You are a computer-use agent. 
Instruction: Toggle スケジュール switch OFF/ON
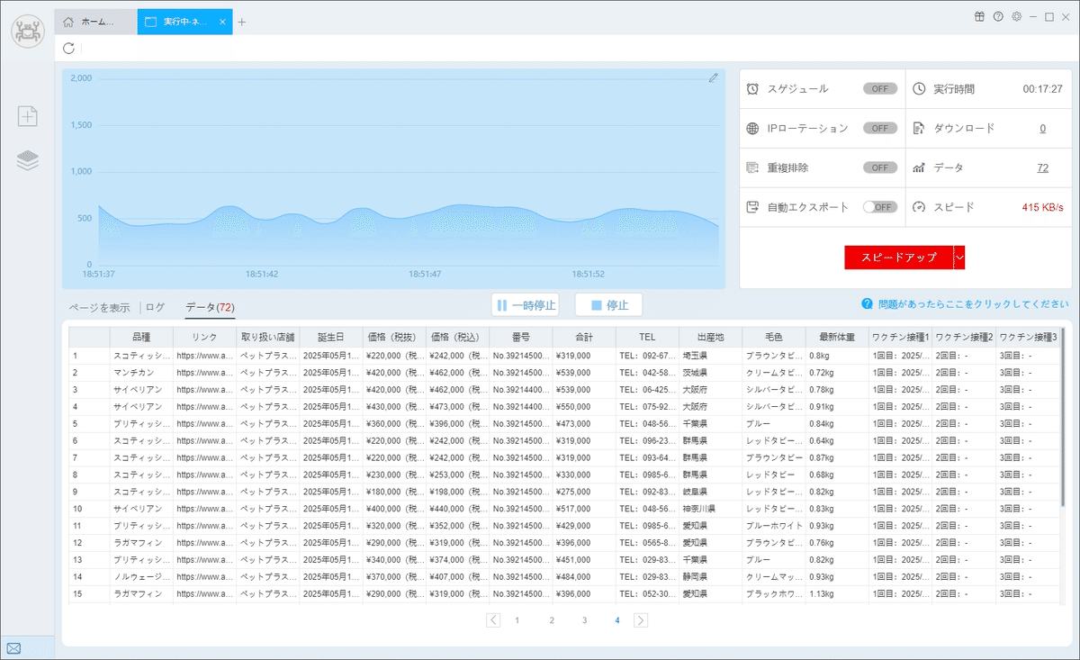click(x=880, y=89)
